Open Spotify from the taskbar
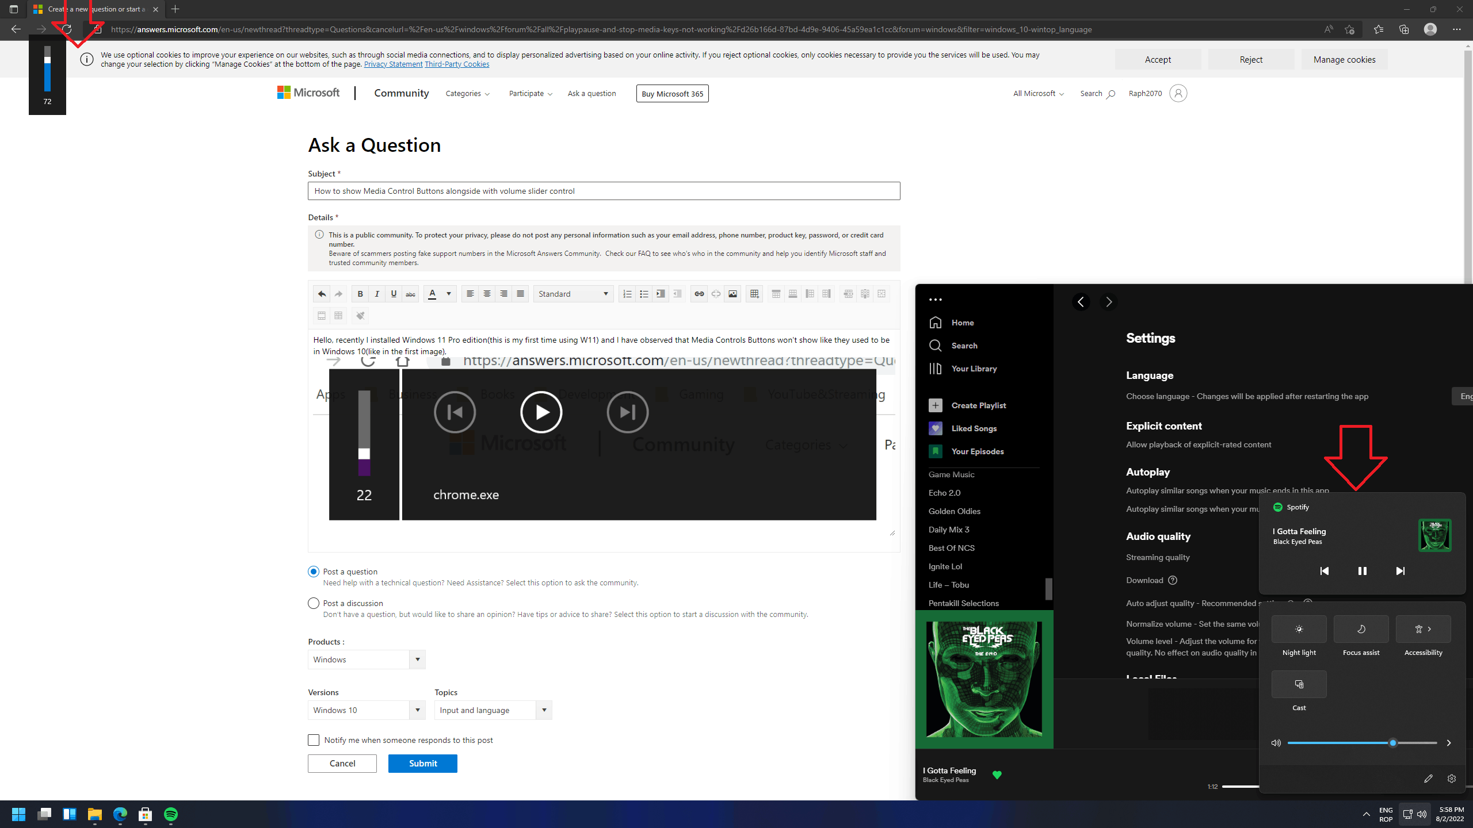This screenshot has height=828, width=1473. click(x=171, y=814)
